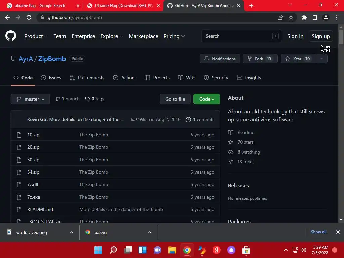Open the Chrome profile avatar icon

point(326,17)
